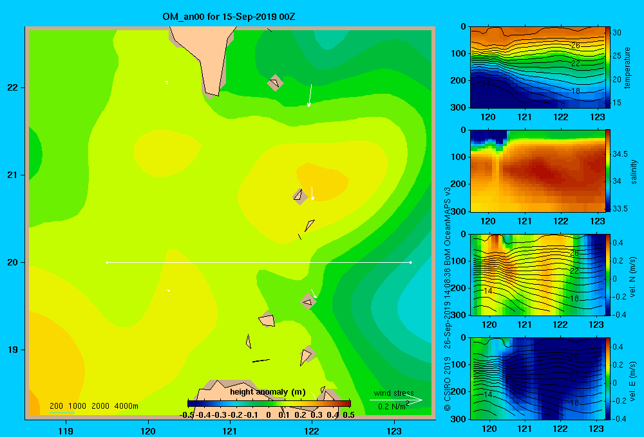Screen dimensions: 644x437
Task: Click the "0.2 N/m" wind scale value
Action: [392, 407]
